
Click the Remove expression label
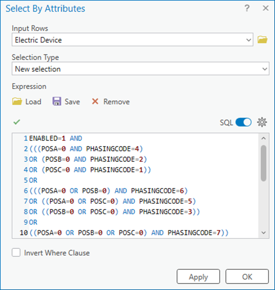pos(116,102)
